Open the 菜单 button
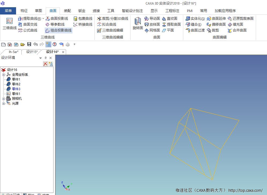The width and height of the screenshot is (267, 195). (8, 11)
